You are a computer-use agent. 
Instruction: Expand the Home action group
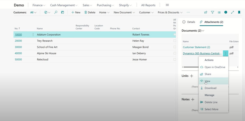(x=104, y=12)
